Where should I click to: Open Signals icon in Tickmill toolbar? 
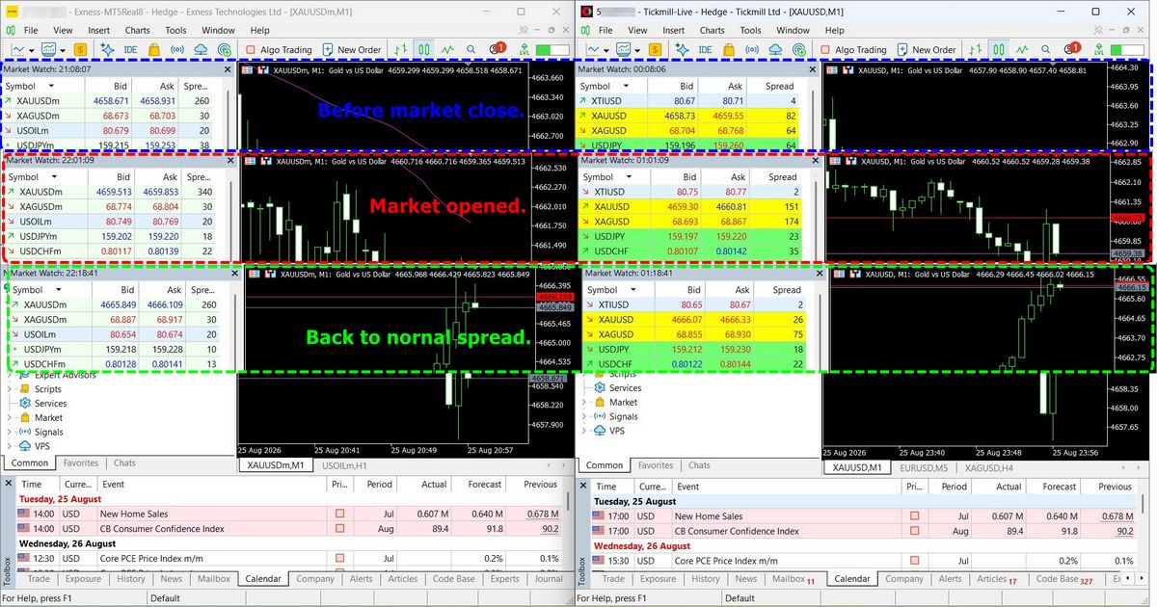(752, 49)
